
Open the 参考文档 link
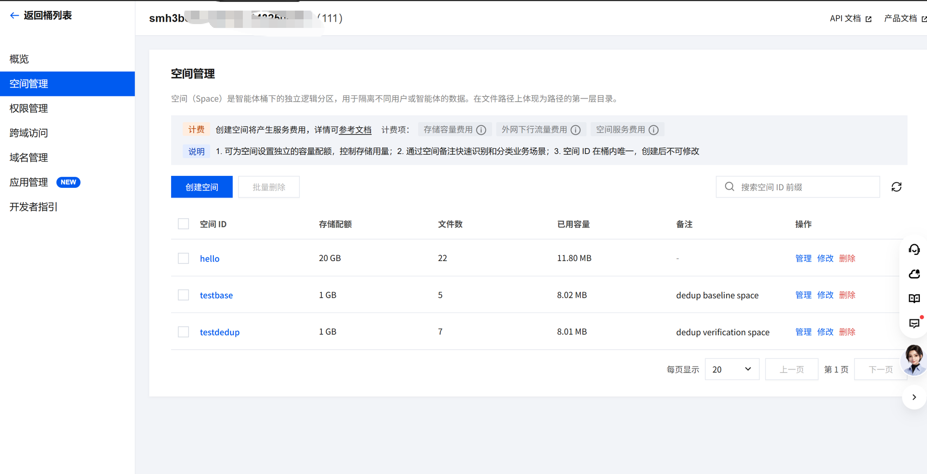355,130
